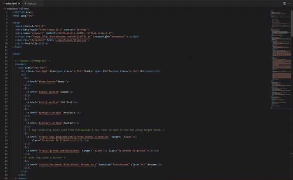Open the style.css tab
The width and height of the screenshot is (293, 180).
point(32,3)
